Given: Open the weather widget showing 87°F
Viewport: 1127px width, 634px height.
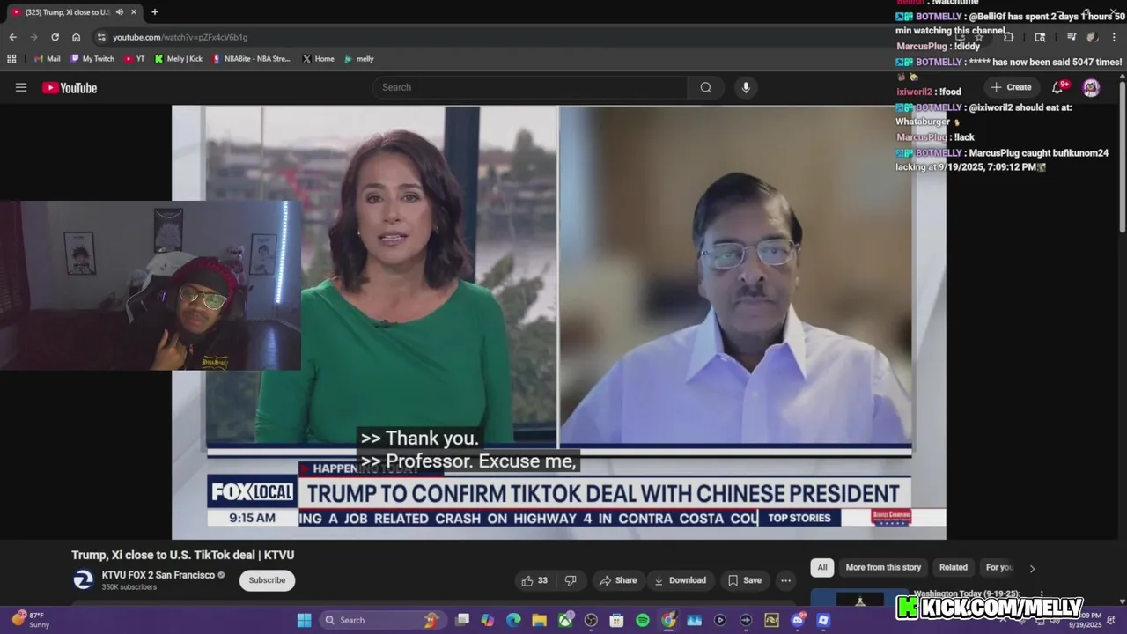Looking at the screenshot, I should [x=30, y=620].
